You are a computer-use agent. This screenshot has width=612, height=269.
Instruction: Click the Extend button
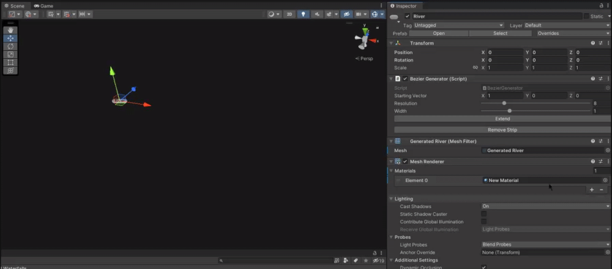point(502,119)
